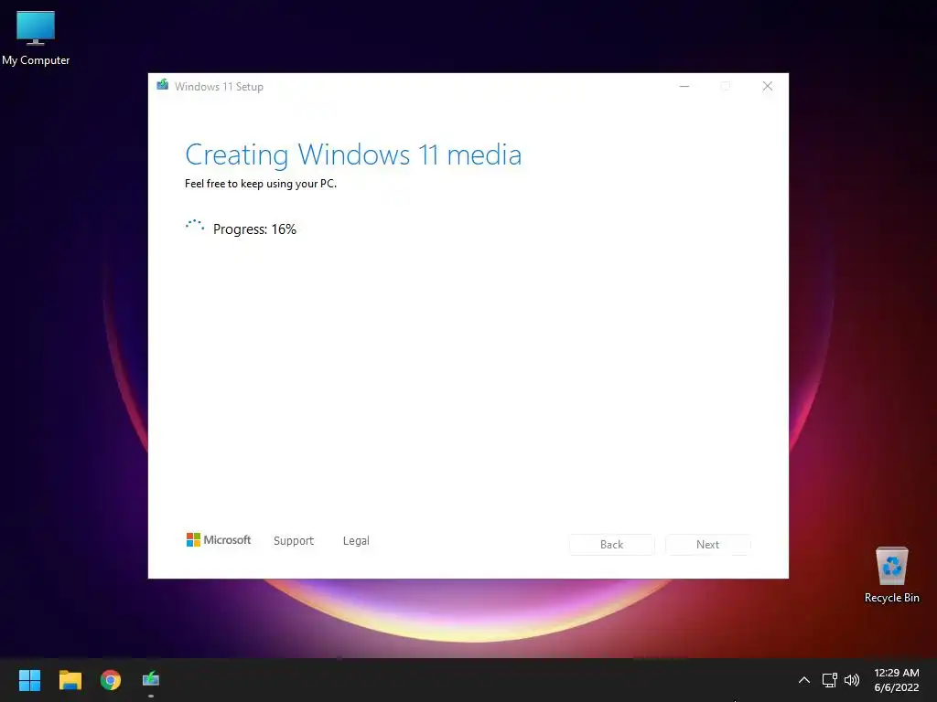Open the Legal link
Viewport: 937px width, 702px height.
pos(356,540)
